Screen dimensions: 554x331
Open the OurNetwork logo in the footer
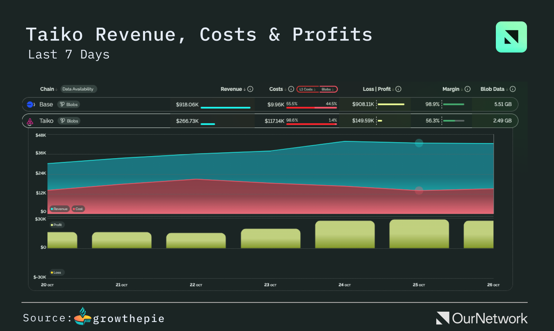(x=482, y=318)
